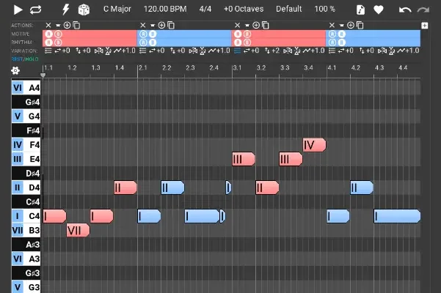
Task: Toggle loop playback
Action: [36, 10]
